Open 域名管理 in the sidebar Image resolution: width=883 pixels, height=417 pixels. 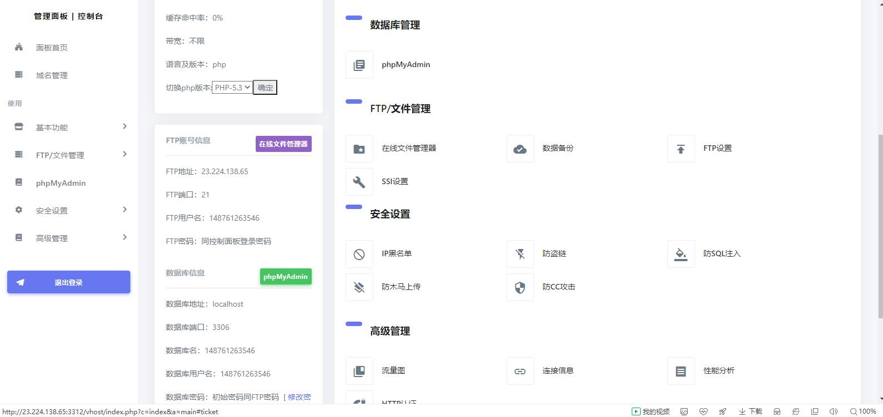(52, 75)
